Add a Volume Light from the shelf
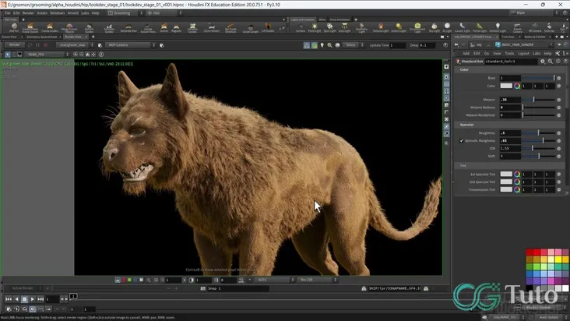Screen dimensions: 570x321 381,27
